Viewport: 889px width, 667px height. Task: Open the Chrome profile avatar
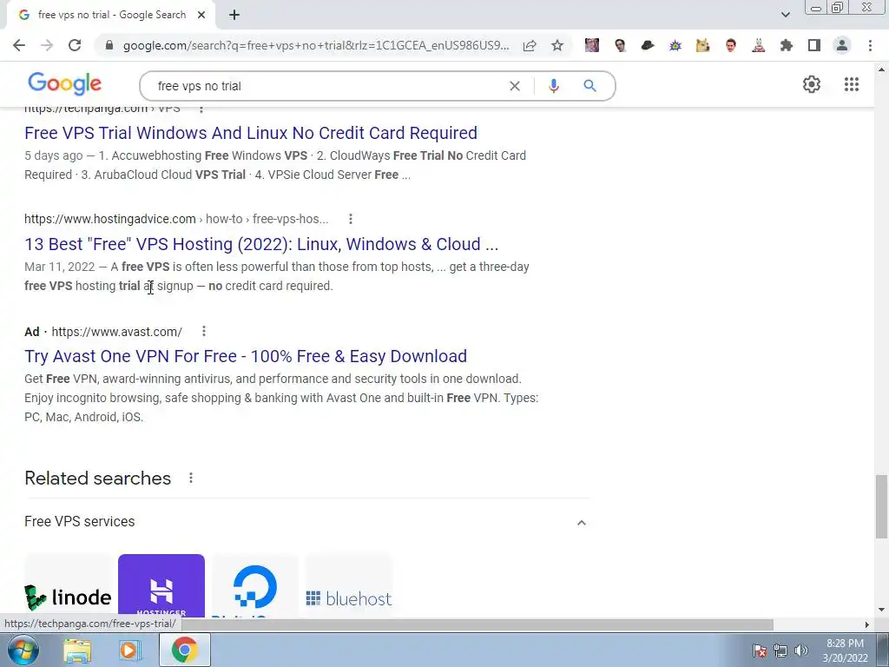coord(842,45)
